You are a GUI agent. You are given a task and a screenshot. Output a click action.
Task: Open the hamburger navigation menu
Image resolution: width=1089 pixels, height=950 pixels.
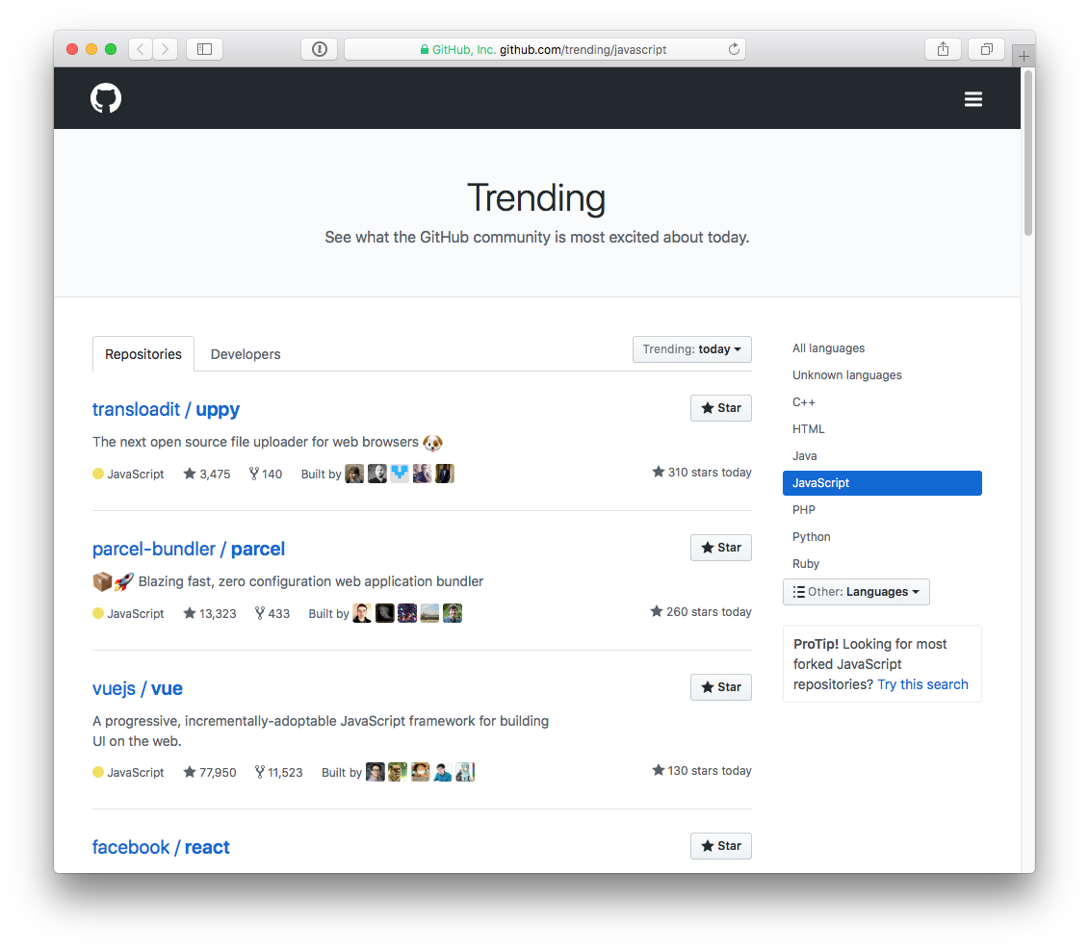[x=972, y=98]
